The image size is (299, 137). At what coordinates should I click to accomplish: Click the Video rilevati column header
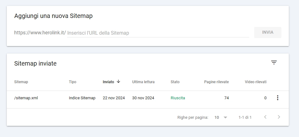(255, 82)
